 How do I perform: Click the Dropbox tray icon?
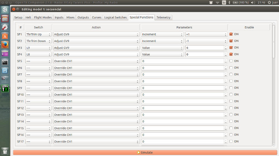(x=211, y=2)
